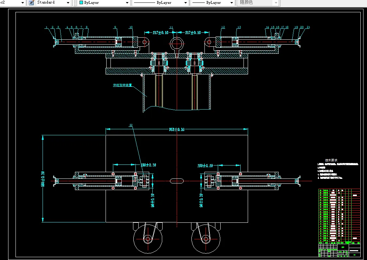367x260 pixels.
Task: Open the middle linetype ByLayer dropdown
Action: [x=185, y=2]
